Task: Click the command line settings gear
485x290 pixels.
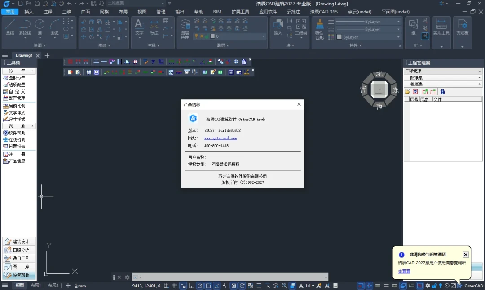Action: point(127,277)
